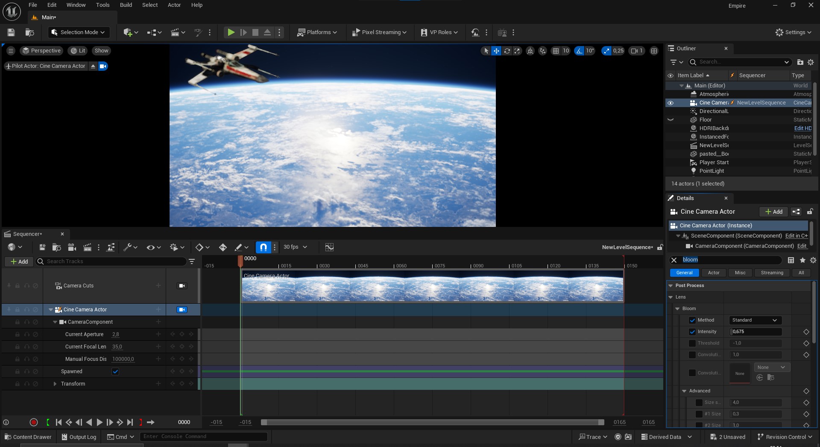Switch to the Actor filter tab in Details
Image resolution: width=820 pixels, height=447 pixels.
(x=714, y=273)
